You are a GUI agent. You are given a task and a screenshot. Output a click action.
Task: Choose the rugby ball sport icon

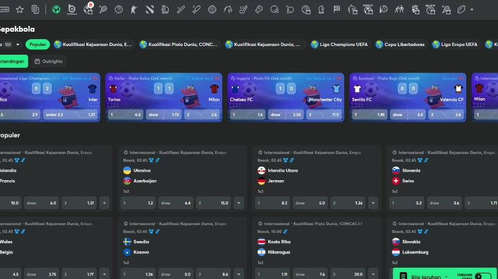[x=461, y=9]
